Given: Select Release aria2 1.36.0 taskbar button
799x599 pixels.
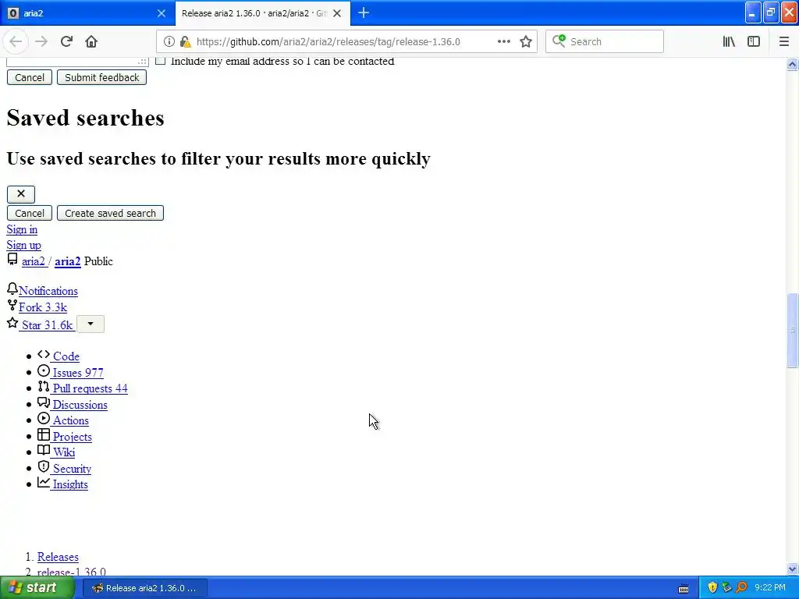Looking at the screenshot, I should 144,588.
